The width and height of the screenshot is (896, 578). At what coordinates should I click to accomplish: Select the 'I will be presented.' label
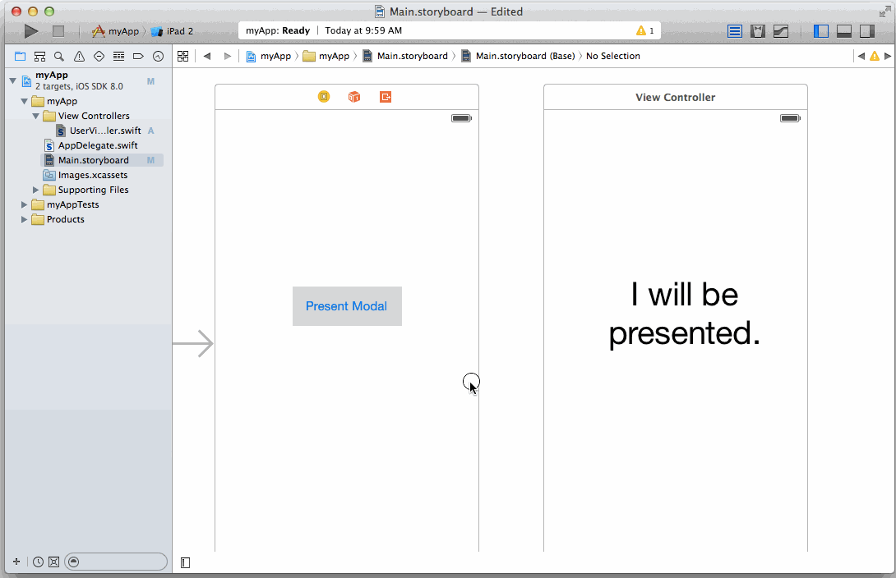pyautogui.click(x=684, y=314)
